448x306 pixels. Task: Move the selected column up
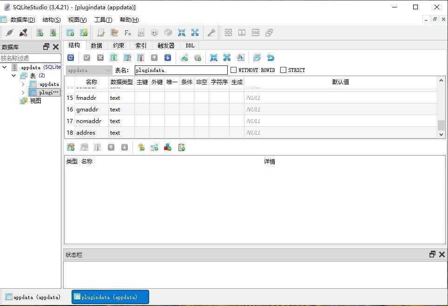click(x=154, y=57)
